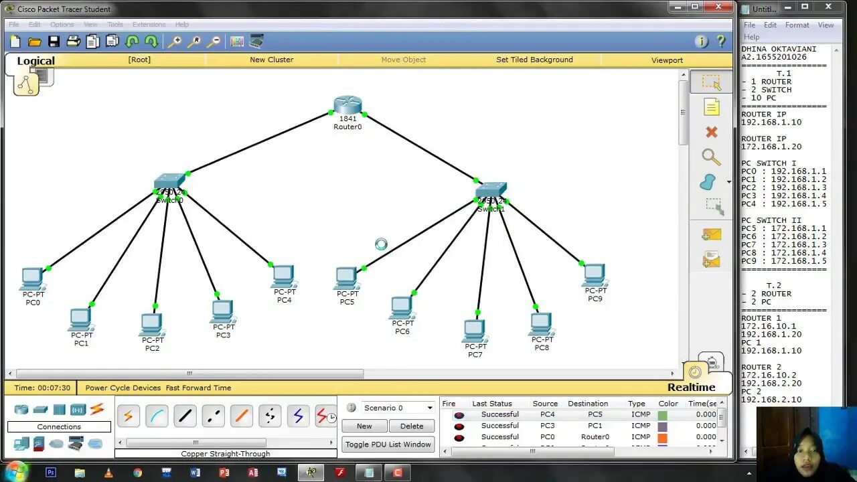Create a new network file
Image resolution: width=857 pixels, height=482 pixels.
pyautogui.click(x=15, y=42)
